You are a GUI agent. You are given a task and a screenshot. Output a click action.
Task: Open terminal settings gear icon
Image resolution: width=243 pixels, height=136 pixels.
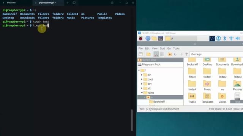112,3
